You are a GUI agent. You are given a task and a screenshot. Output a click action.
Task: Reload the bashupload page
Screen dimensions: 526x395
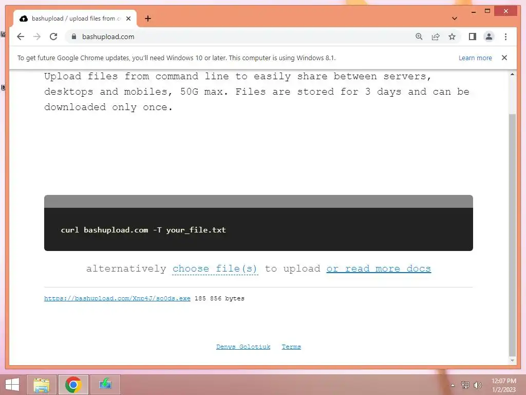coord(53,37)
